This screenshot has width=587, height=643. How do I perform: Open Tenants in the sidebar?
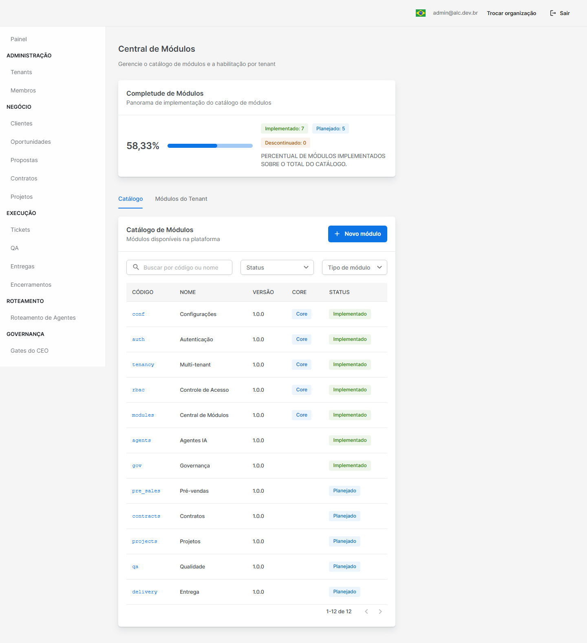[x=21, y=72]
